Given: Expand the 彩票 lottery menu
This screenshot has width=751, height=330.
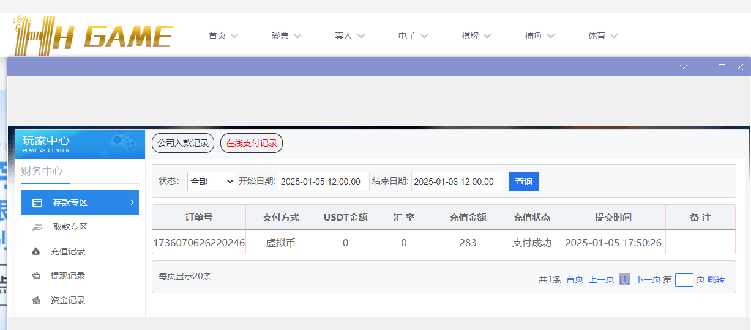Looking at the screenshot, I should point(286,36).
